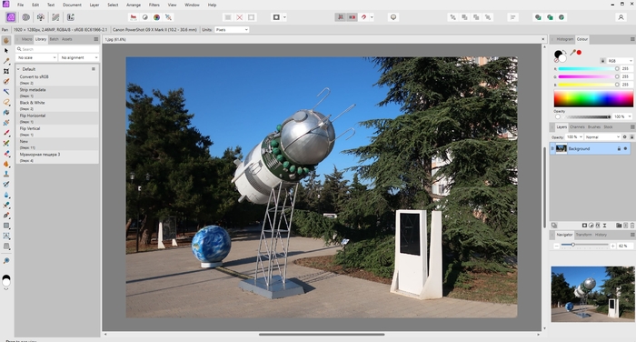This screenshot has width=636, height=342.
Task: Open the Filters menu
Action: 154,5
